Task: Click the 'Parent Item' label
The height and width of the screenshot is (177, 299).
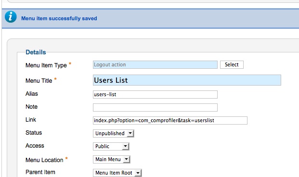Action: (40, 172)
